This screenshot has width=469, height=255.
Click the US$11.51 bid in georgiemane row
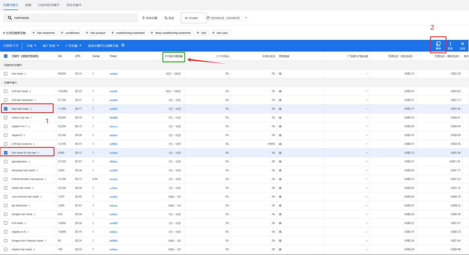[x=454, y=162]
